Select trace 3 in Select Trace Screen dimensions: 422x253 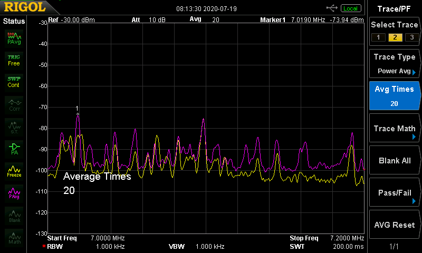click(412, 37)
